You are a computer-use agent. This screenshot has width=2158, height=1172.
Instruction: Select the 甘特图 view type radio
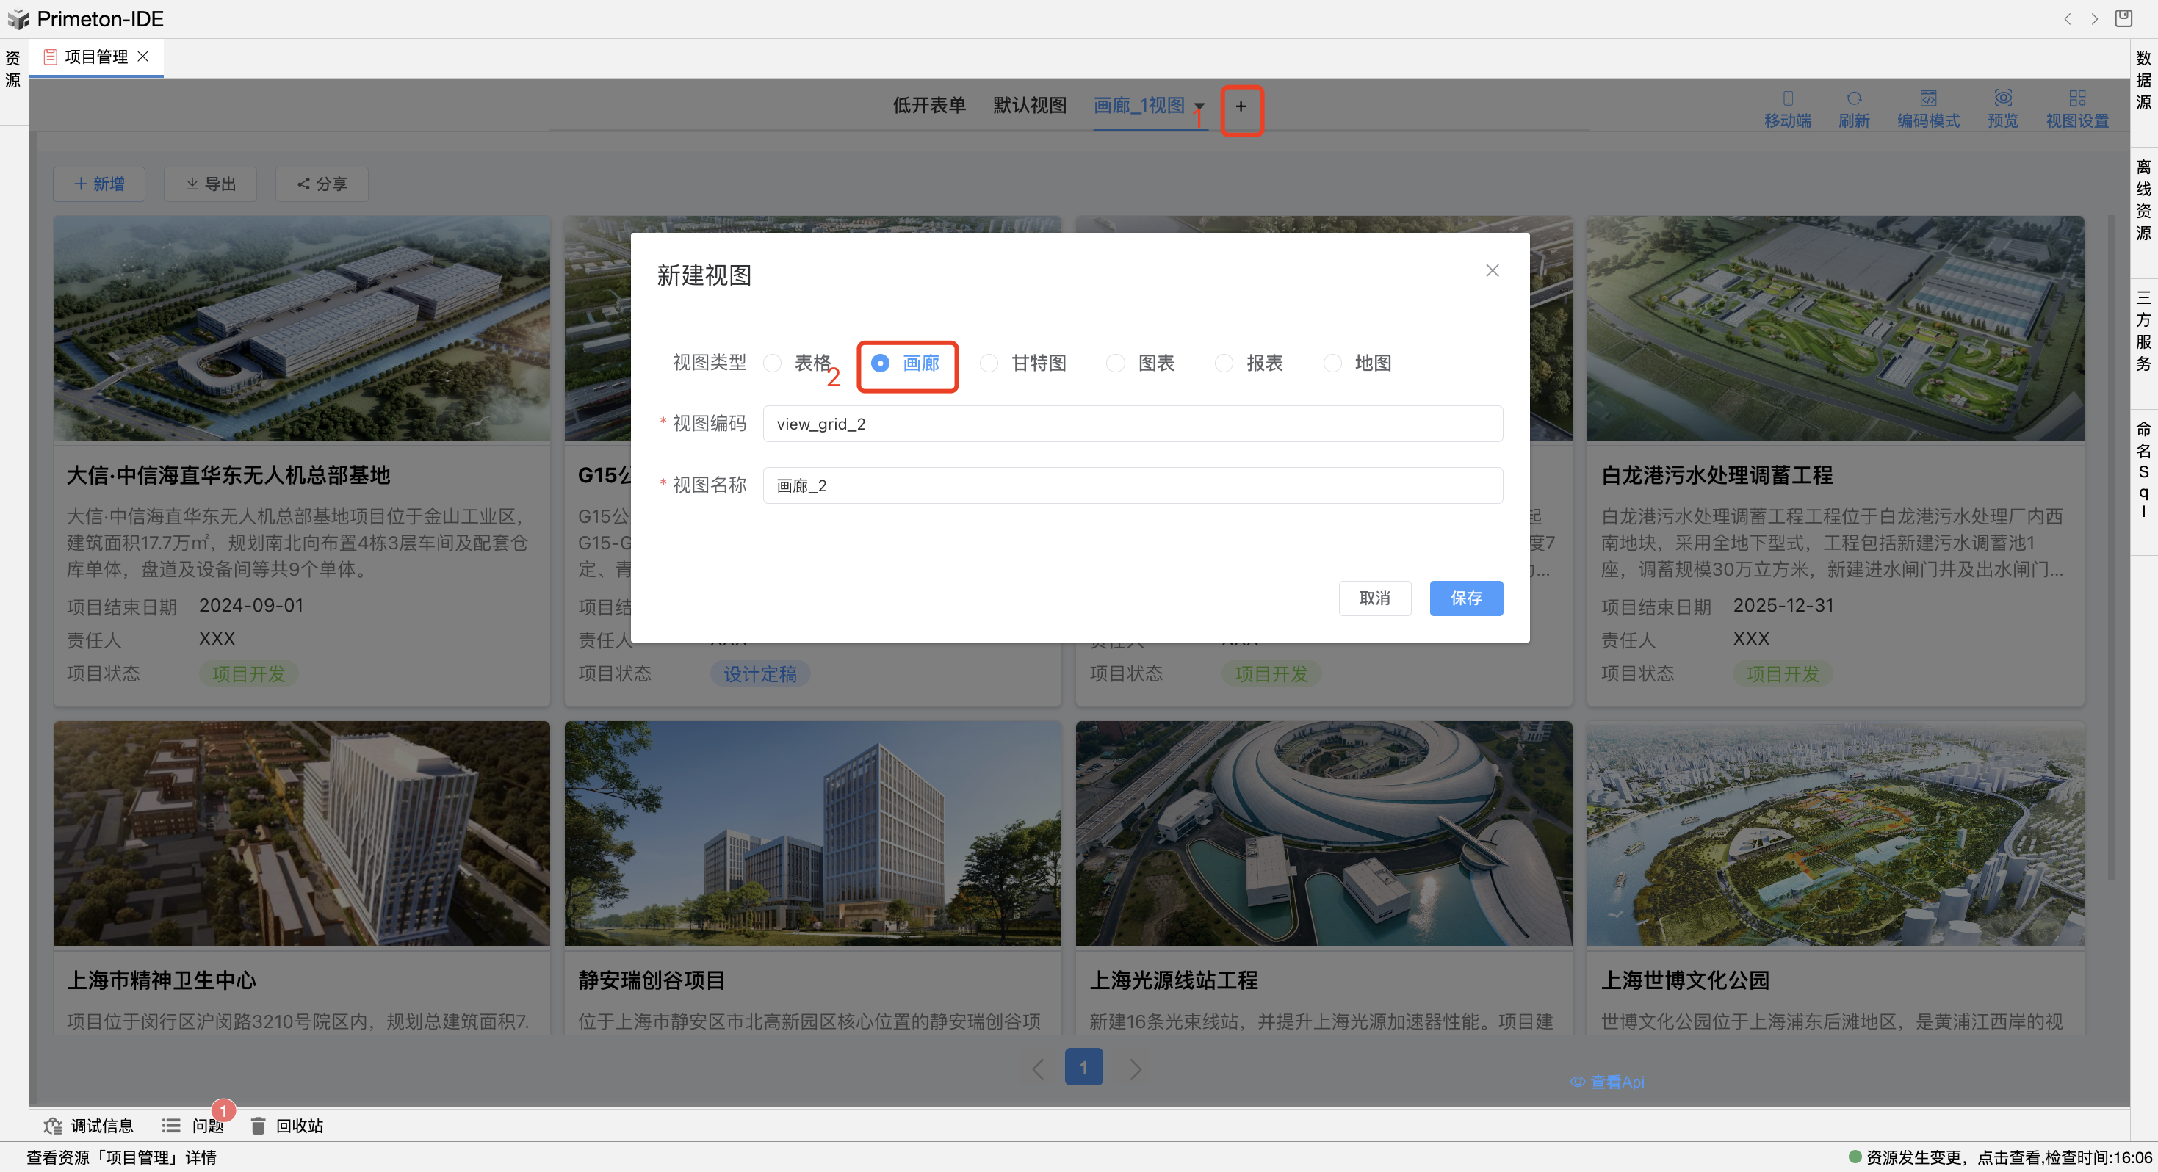click(x=989, y=363)
